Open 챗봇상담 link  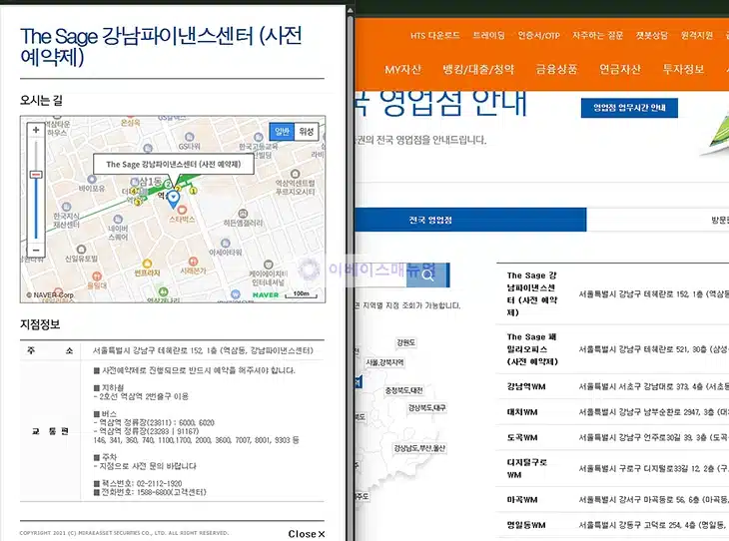pos(651,35)
